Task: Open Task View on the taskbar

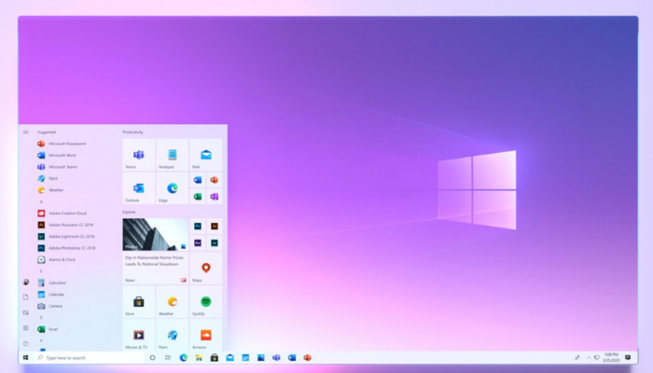Action: pyautogui.click(x=168, y=357)
